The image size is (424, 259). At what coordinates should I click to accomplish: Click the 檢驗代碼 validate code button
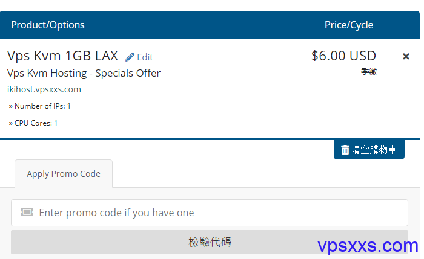[x=210, y=242]
